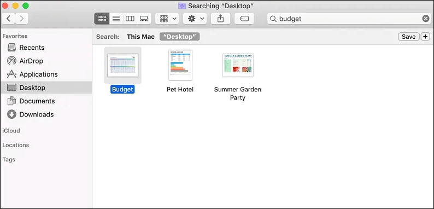The width and height of the screenshot is (434, 209).
Task: Set search scope to "Desktop"
Action: coord(180,37)
